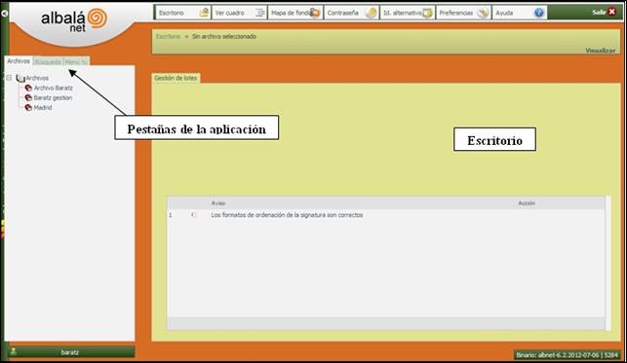Click row number 1 in notices table
This screenshot has width=627, height=363.
[x=171, y=215]
